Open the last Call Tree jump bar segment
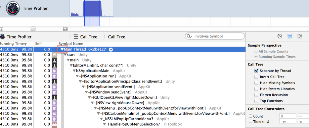 117,37
